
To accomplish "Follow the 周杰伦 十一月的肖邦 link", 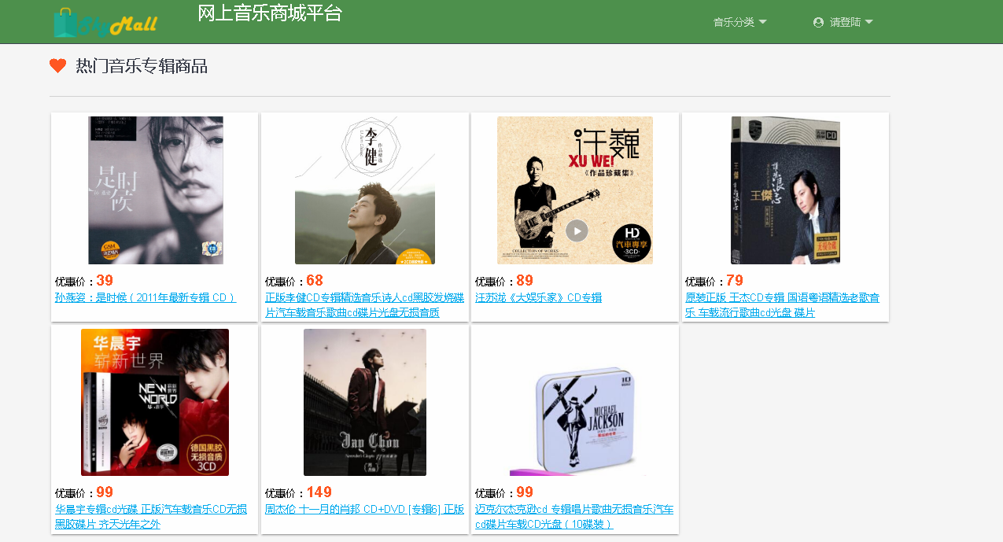I will pos(364,509).
